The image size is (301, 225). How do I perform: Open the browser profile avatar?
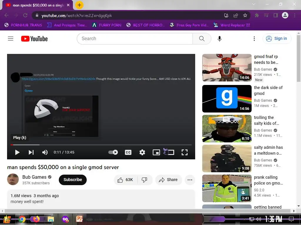click(x=285, y=15)
